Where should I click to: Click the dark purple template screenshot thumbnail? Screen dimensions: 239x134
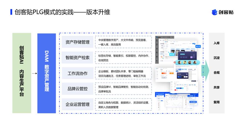(x=187, y=56)
